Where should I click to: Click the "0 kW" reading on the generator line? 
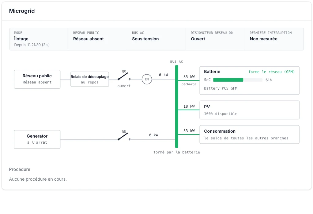click(154, 135)
